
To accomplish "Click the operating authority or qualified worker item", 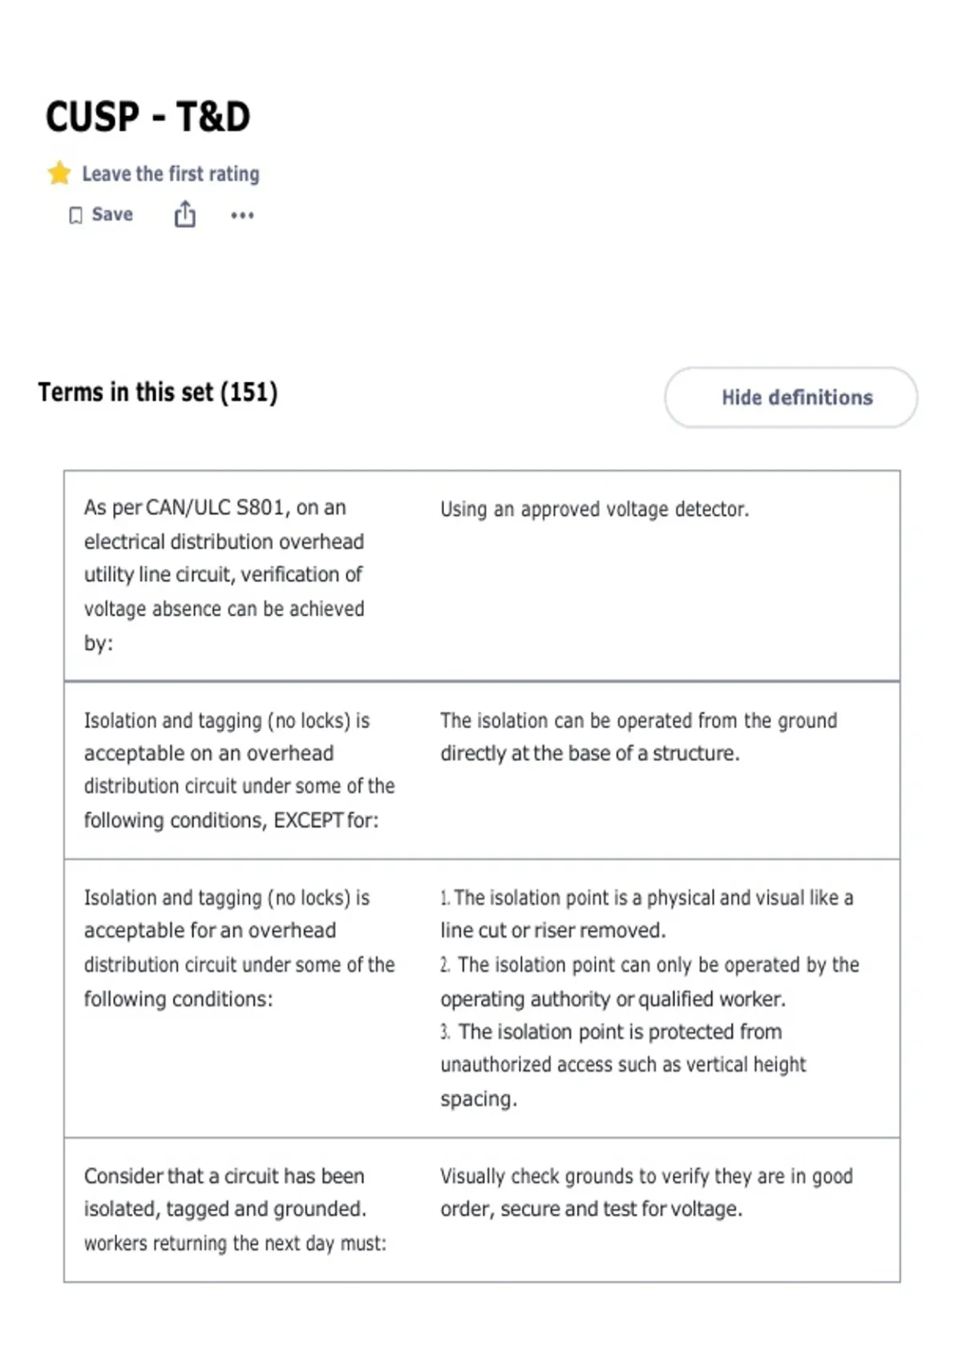I will click(x=650, y=981).
